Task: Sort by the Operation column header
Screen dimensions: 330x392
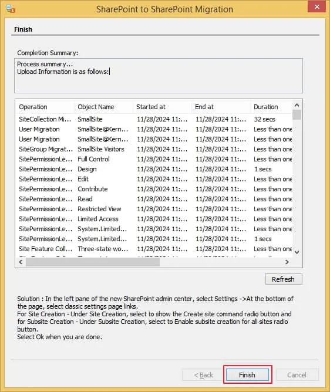Action: pyautogui.click(x=45, y=107)
